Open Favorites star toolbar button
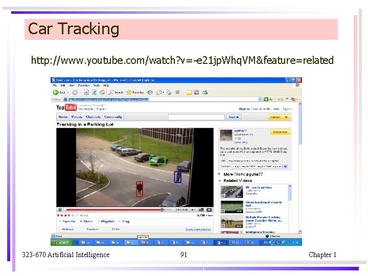 (135, 93)
